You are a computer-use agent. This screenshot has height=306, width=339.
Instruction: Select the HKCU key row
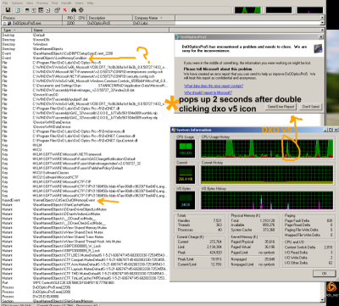pos(86,149)
